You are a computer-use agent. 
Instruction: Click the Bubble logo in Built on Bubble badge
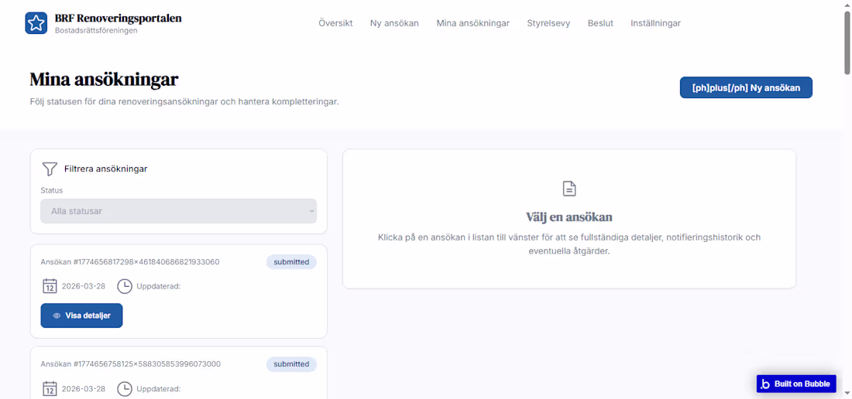(765, 384)
